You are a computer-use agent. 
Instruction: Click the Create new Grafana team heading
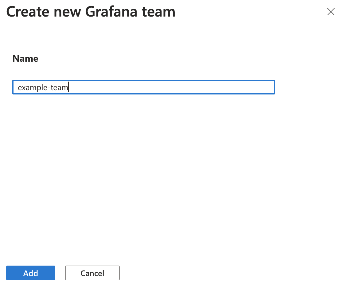coord(91,12)
